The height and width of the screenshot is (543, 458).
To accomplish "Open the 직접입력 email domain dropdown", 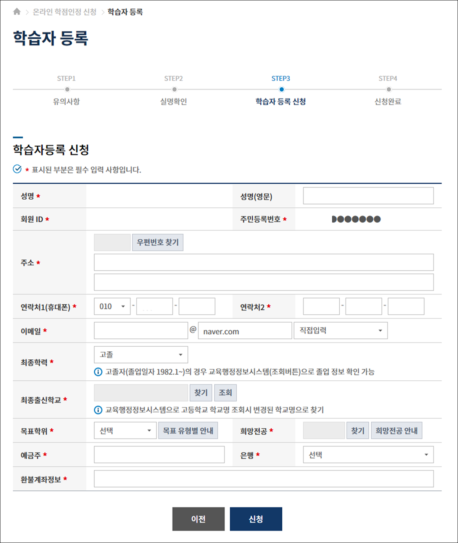I will tap(340, 331).
